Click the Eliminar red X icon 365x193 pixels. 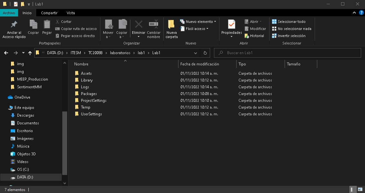(138, 24)
